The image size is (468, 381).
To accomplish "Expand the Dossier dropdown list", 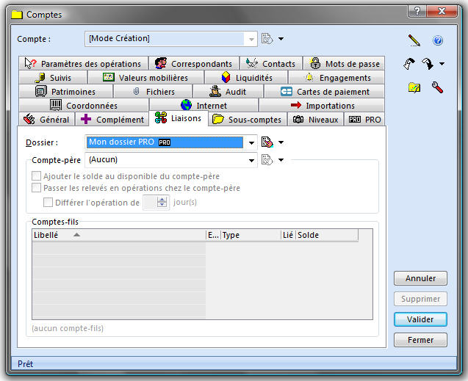I will [251, 142].
